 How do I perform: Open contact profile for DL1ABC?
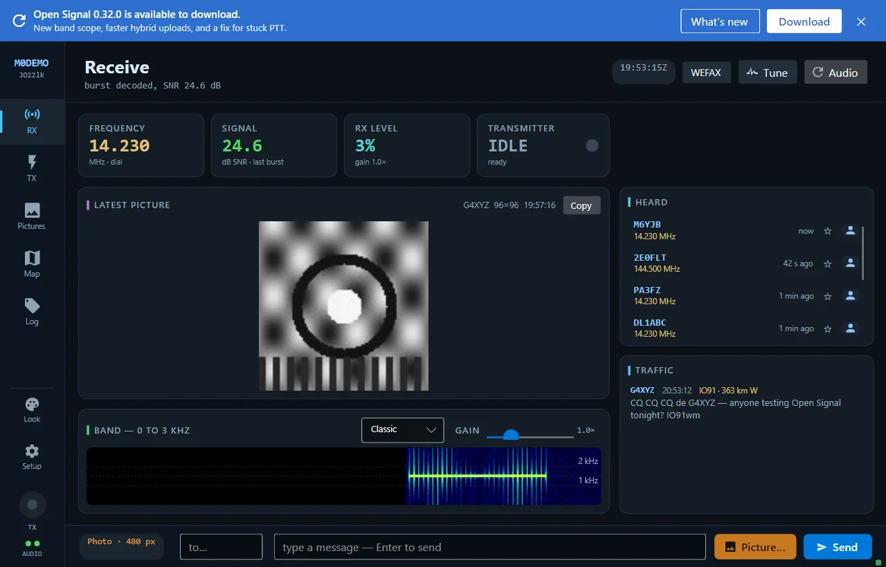coord(851,328)
